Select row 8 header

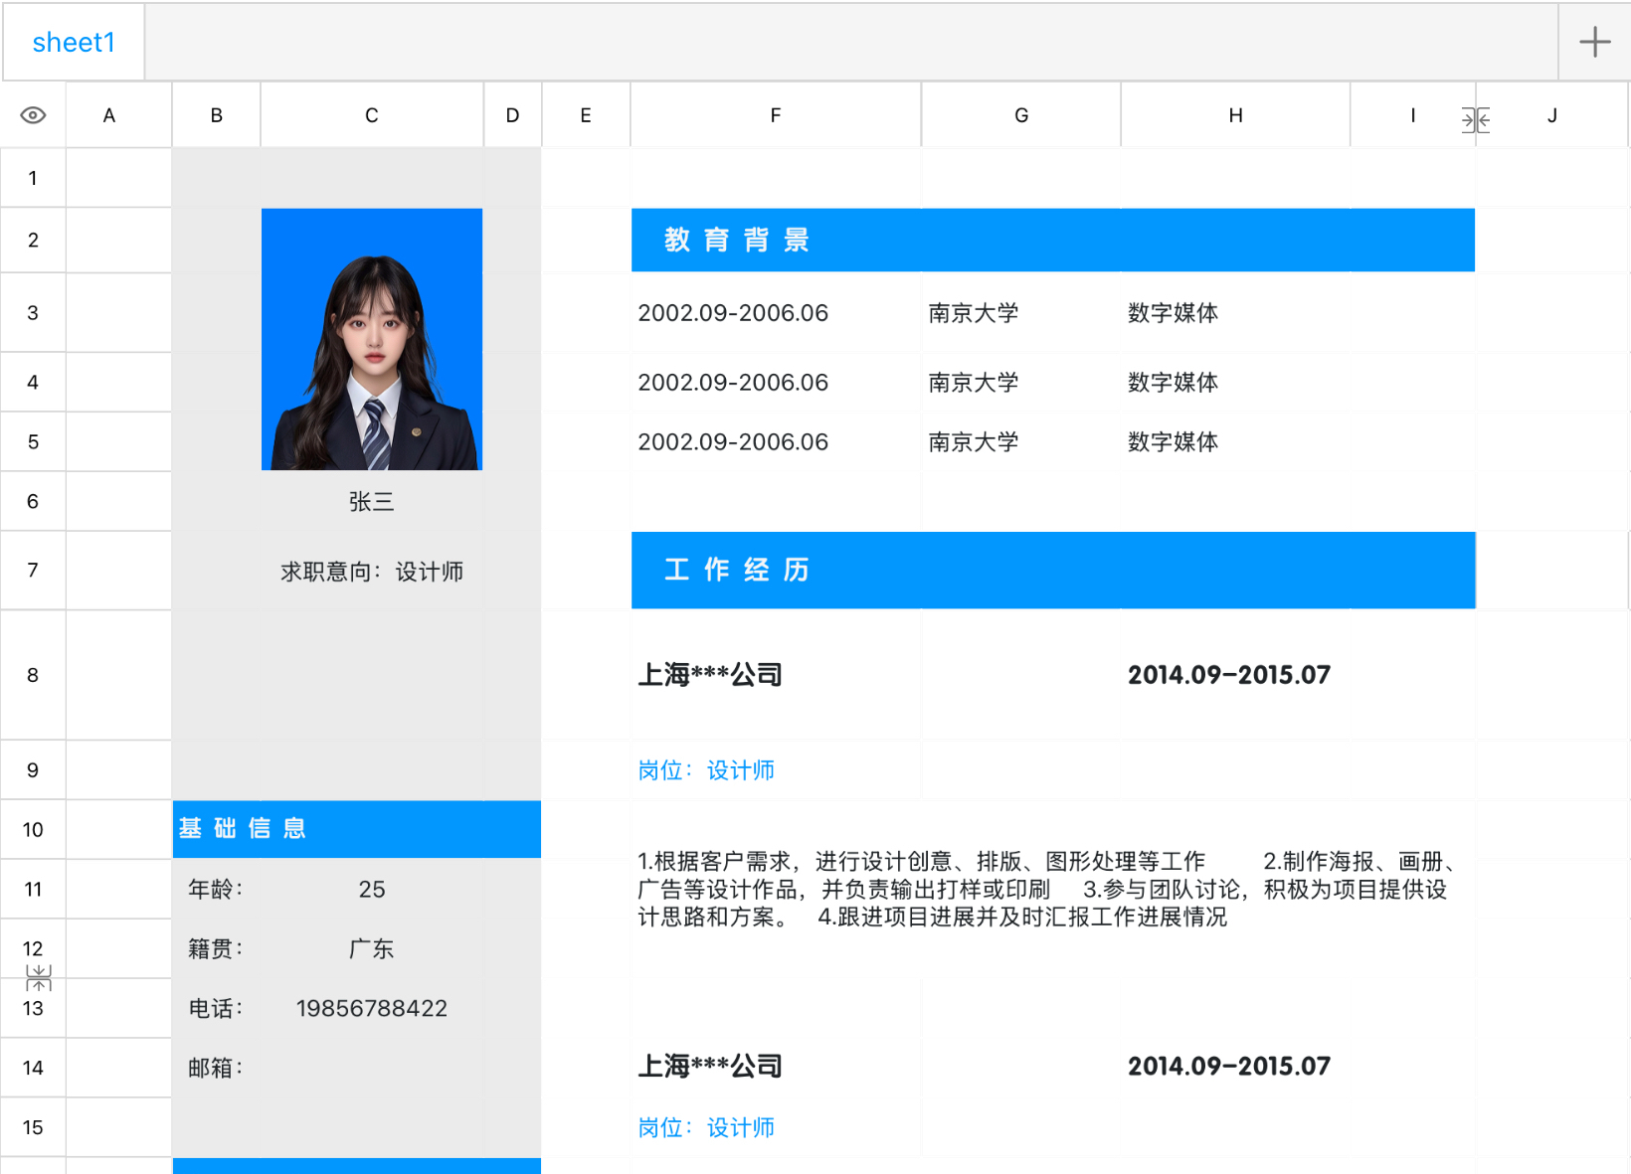[33, 675]
